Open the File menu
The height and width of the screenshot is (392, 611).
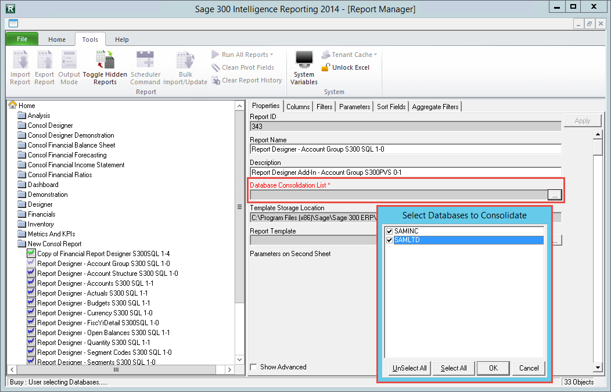tap(22, 39)
